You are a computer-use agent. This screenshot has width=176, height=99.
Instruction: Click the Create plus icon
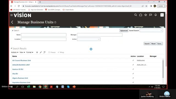tap(37, 52)
